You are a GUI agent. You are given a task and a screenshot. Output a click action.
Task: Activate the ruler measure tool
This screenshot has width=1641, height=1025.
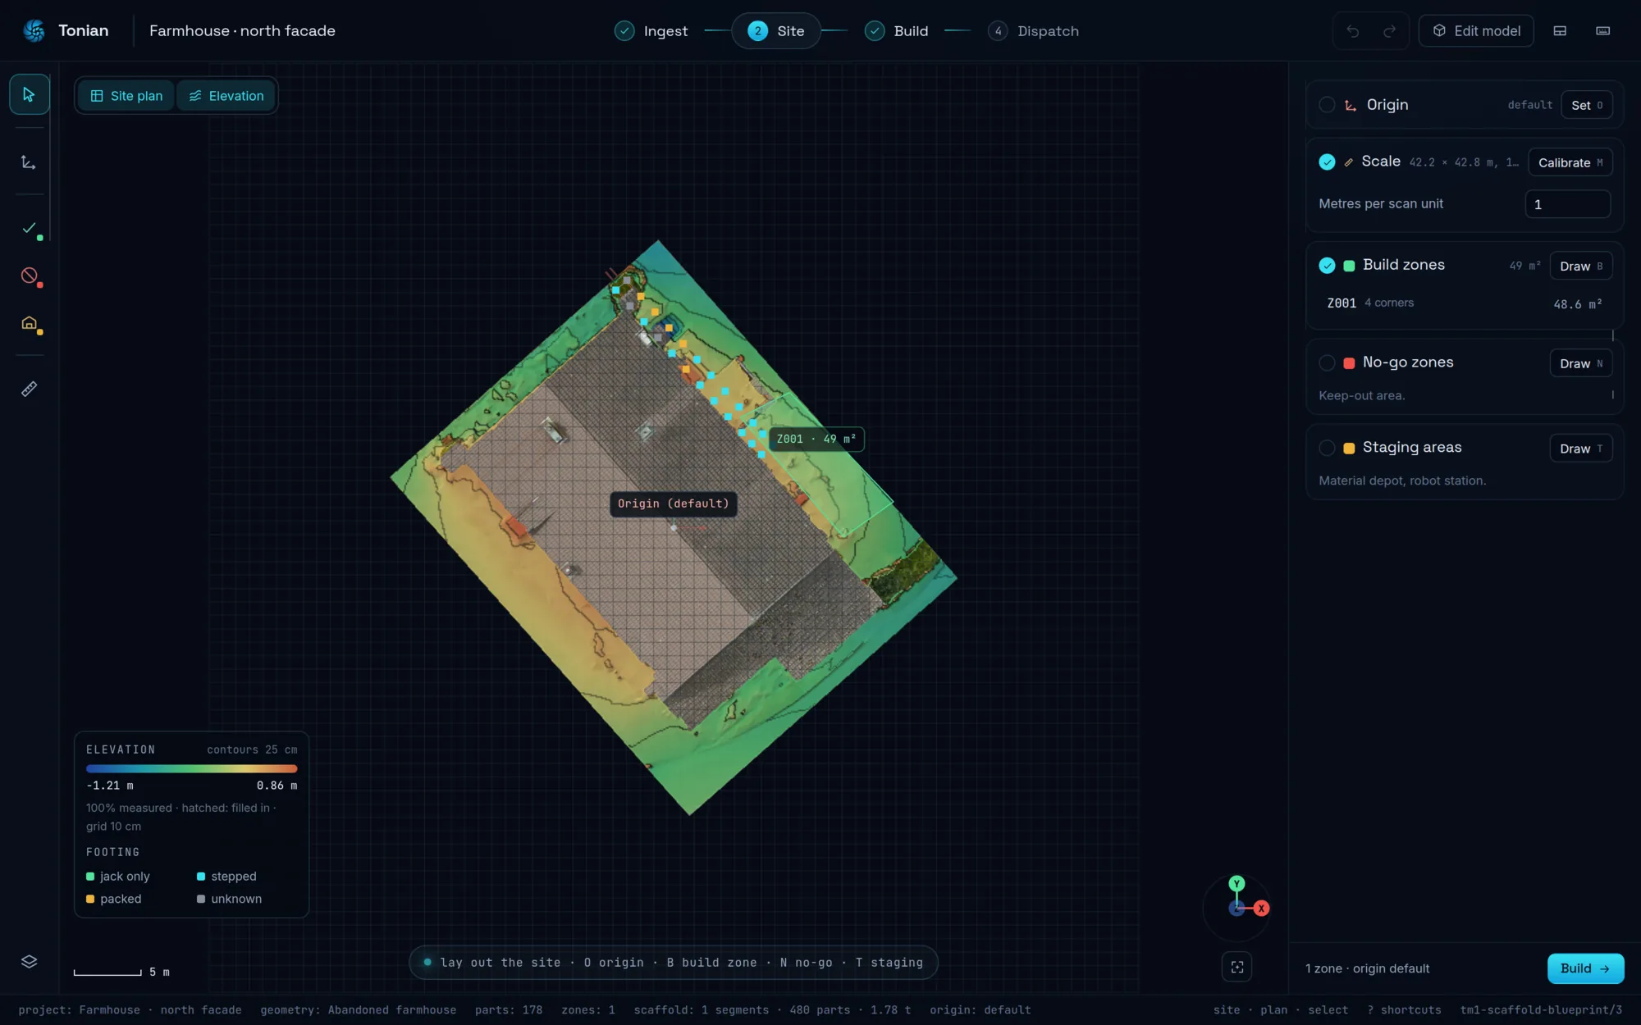pos(30,389)
